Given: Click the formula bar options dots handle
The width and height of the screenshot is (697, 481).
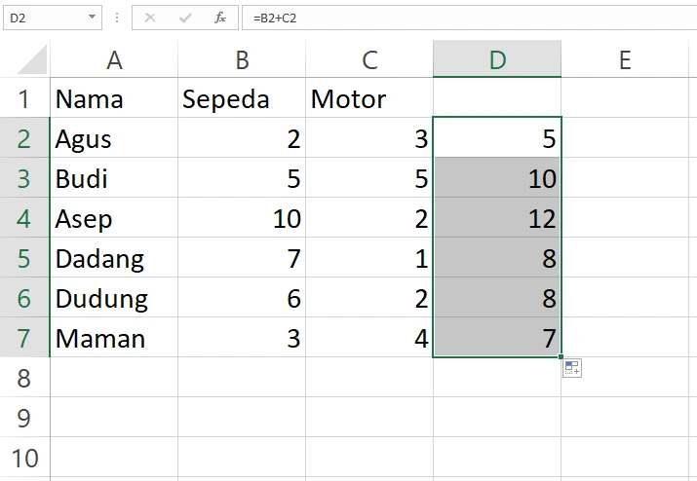Looking at the screenshot, I should click(x=117, y=18).
